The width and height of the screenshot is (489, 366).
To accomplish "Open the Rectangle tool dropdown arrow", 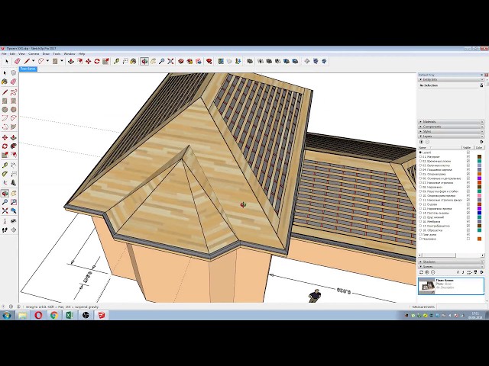I will coord(62,61).
